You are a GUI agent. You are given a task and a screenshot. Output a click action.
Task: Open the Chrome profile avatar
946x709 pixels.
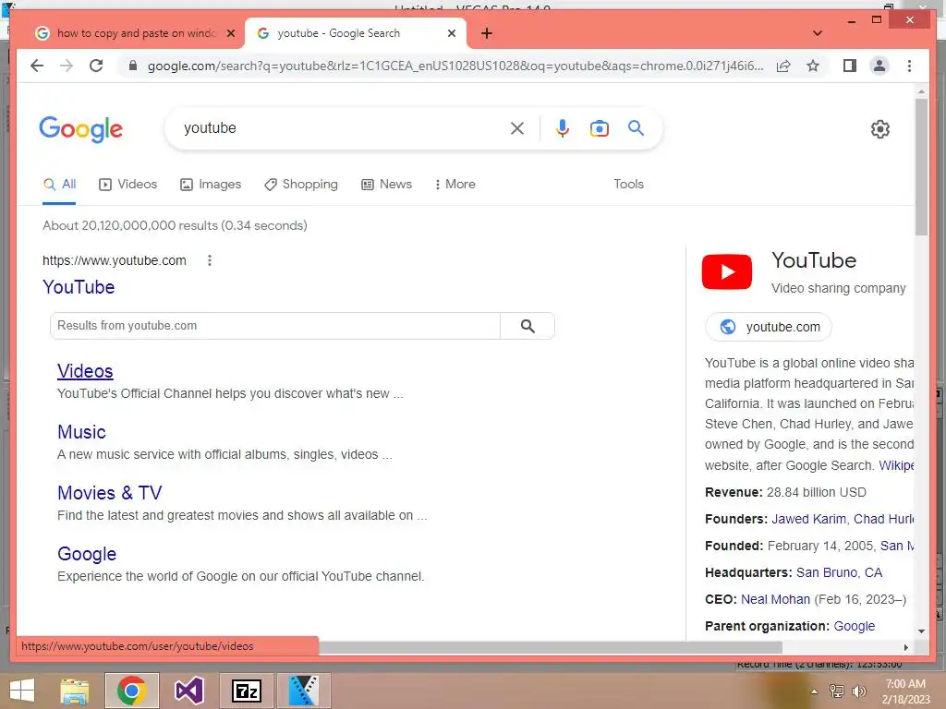point(879,66)
